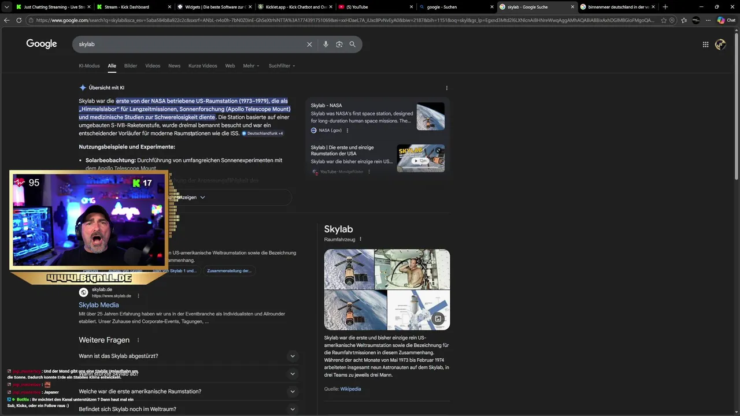Click the browser profile avatar in toolbar

[x=696, y=20]
